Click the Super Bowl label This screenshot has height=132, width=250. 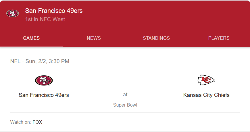click(125, 105)
